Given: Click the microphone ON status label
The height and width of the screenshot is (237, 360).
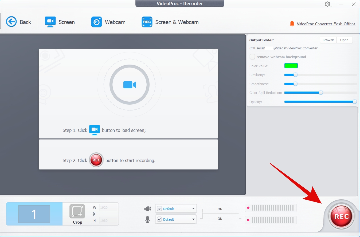Looking at the screenshot, I should (x=220, y=219).
